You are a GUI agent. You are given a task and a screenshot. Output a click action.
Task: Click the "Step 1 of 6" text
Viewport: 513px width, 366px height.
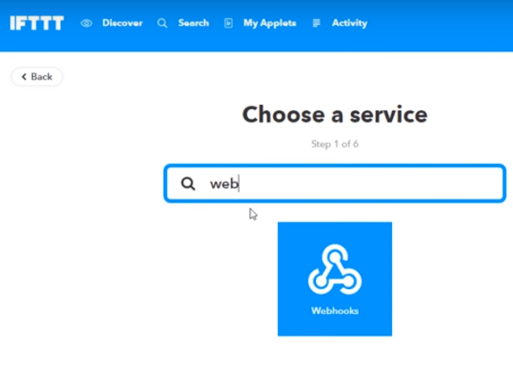[335, 144]
